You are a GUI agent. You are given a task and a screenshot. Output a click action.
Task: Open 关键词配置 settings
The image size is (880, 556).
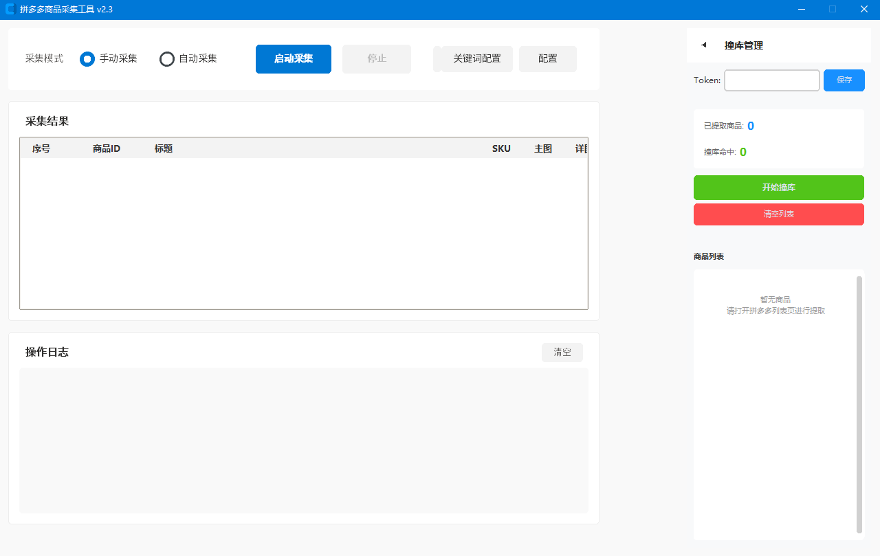pos(476,59)
